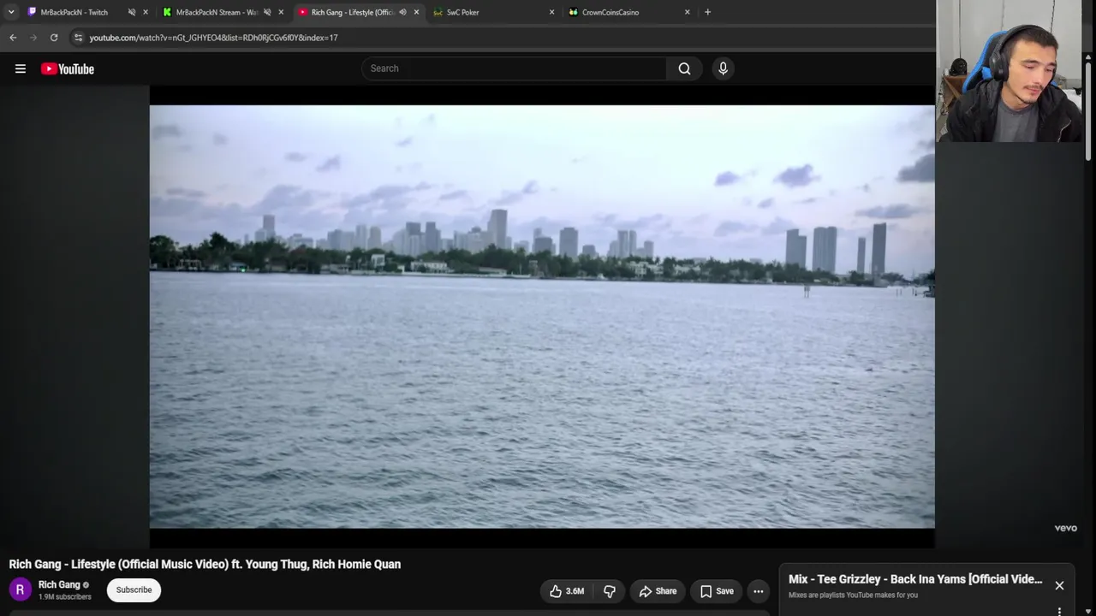This screenshot has height=616, width=1096.
Task: Unmute the MrBackPackN Stream Kick tab
Action: pyautogui.click(x=267, y=13)
